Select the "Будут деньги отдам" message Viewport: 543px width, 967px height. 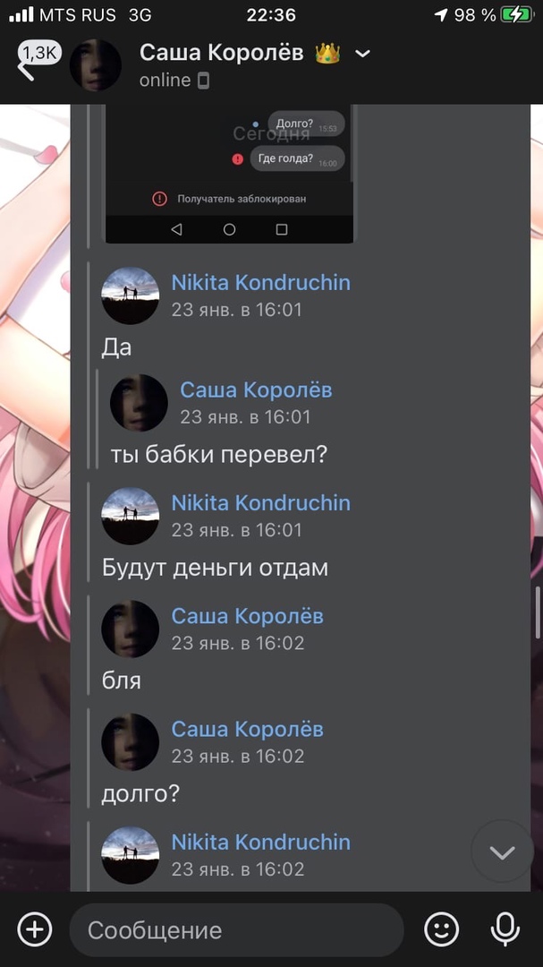pyautogui.click(x=215, y=568)
